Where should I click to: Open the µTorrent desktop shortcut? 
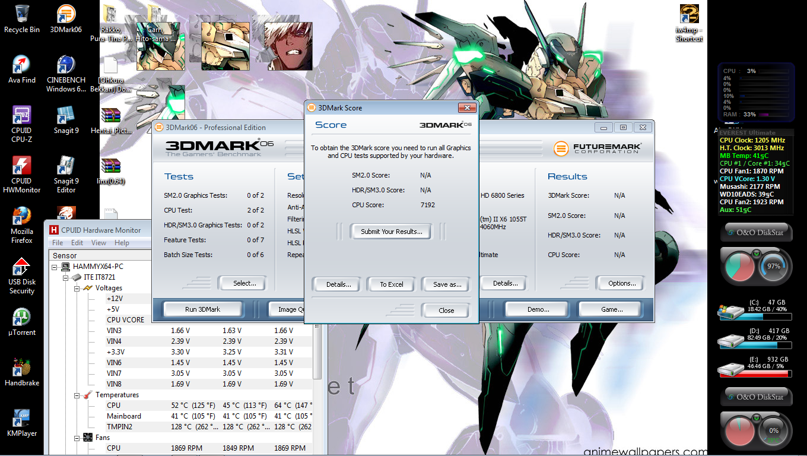[x=22, y=321]
